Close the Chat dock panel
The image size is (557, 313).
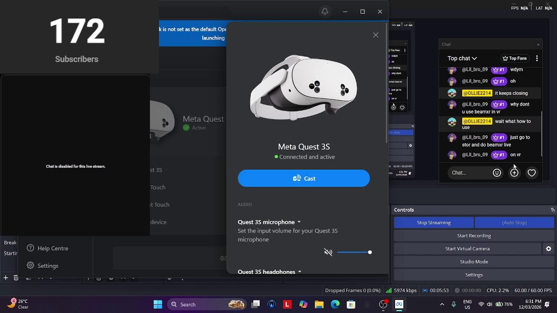pyautogui.click(x=538, y=44)
